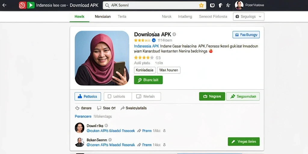Image resolution: width=308 pixels, height=154 pixels.
Task: Open the app image of woman with phone
Action: (102, 58)
